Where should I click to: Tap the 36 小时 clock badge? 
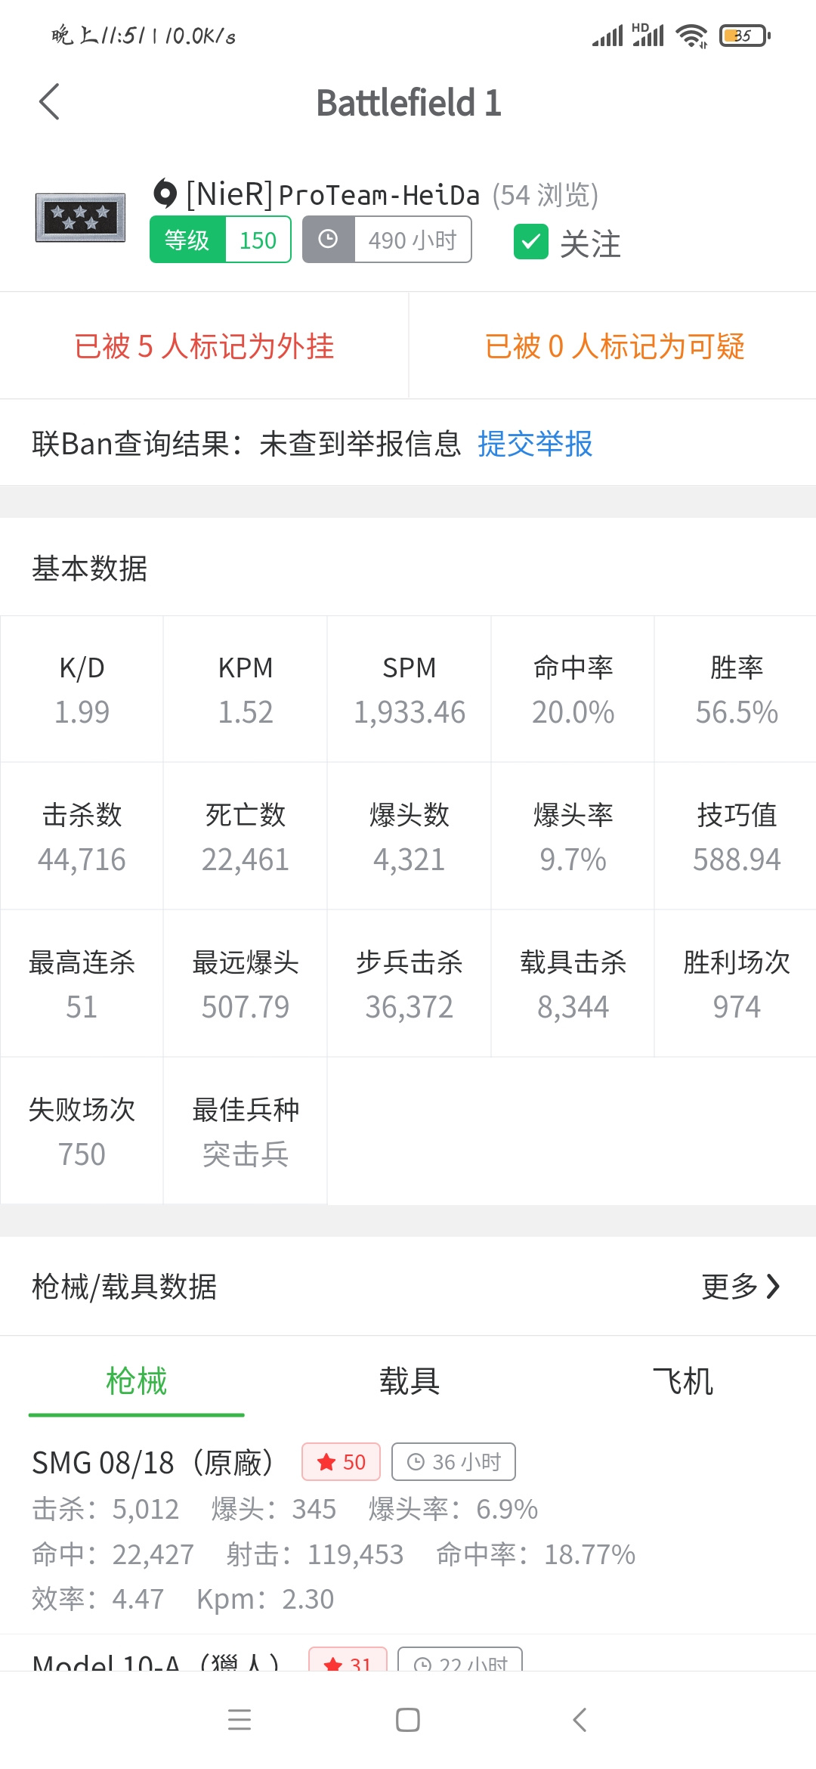click(x=453, y=1462)
